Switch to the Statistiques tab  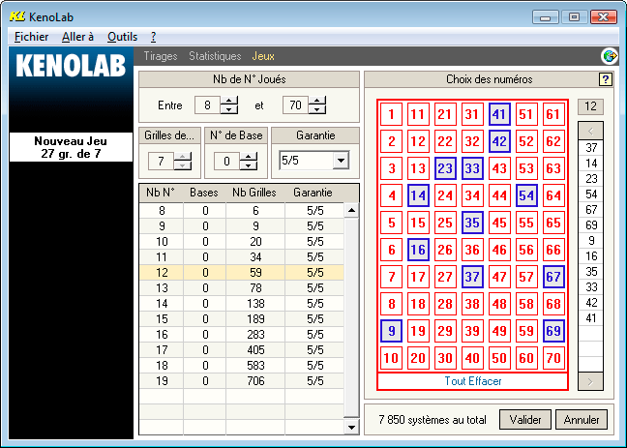pos(215,56)
